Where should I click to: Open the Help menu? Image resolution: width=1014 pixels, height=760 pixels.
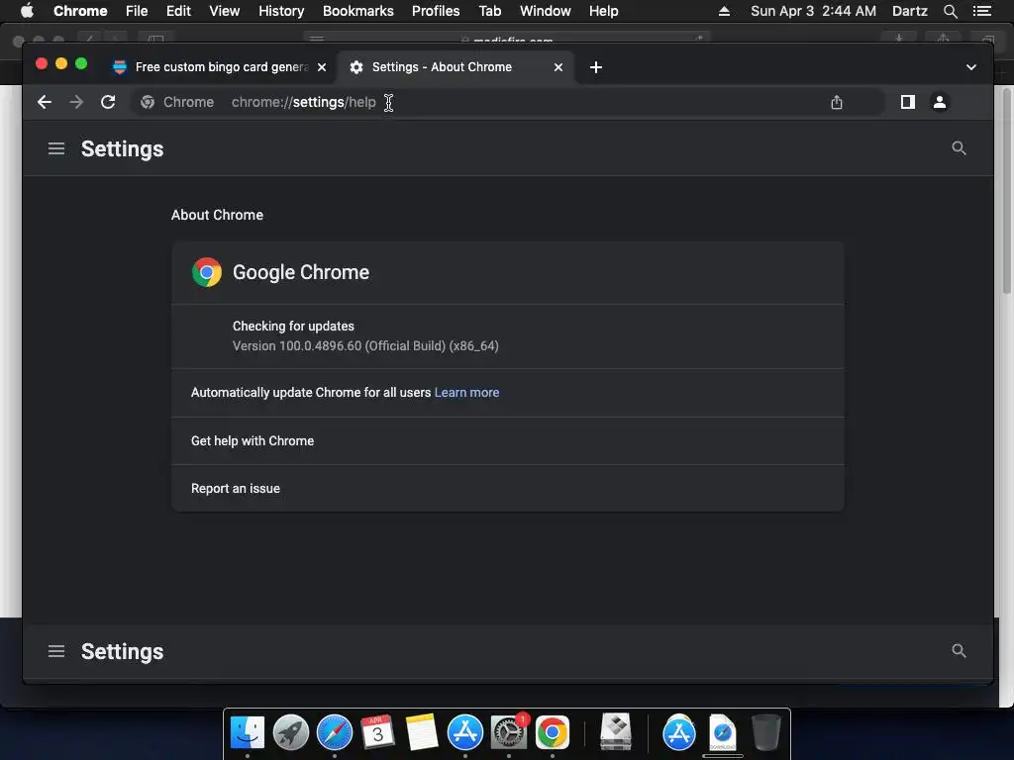coord(603,11)
